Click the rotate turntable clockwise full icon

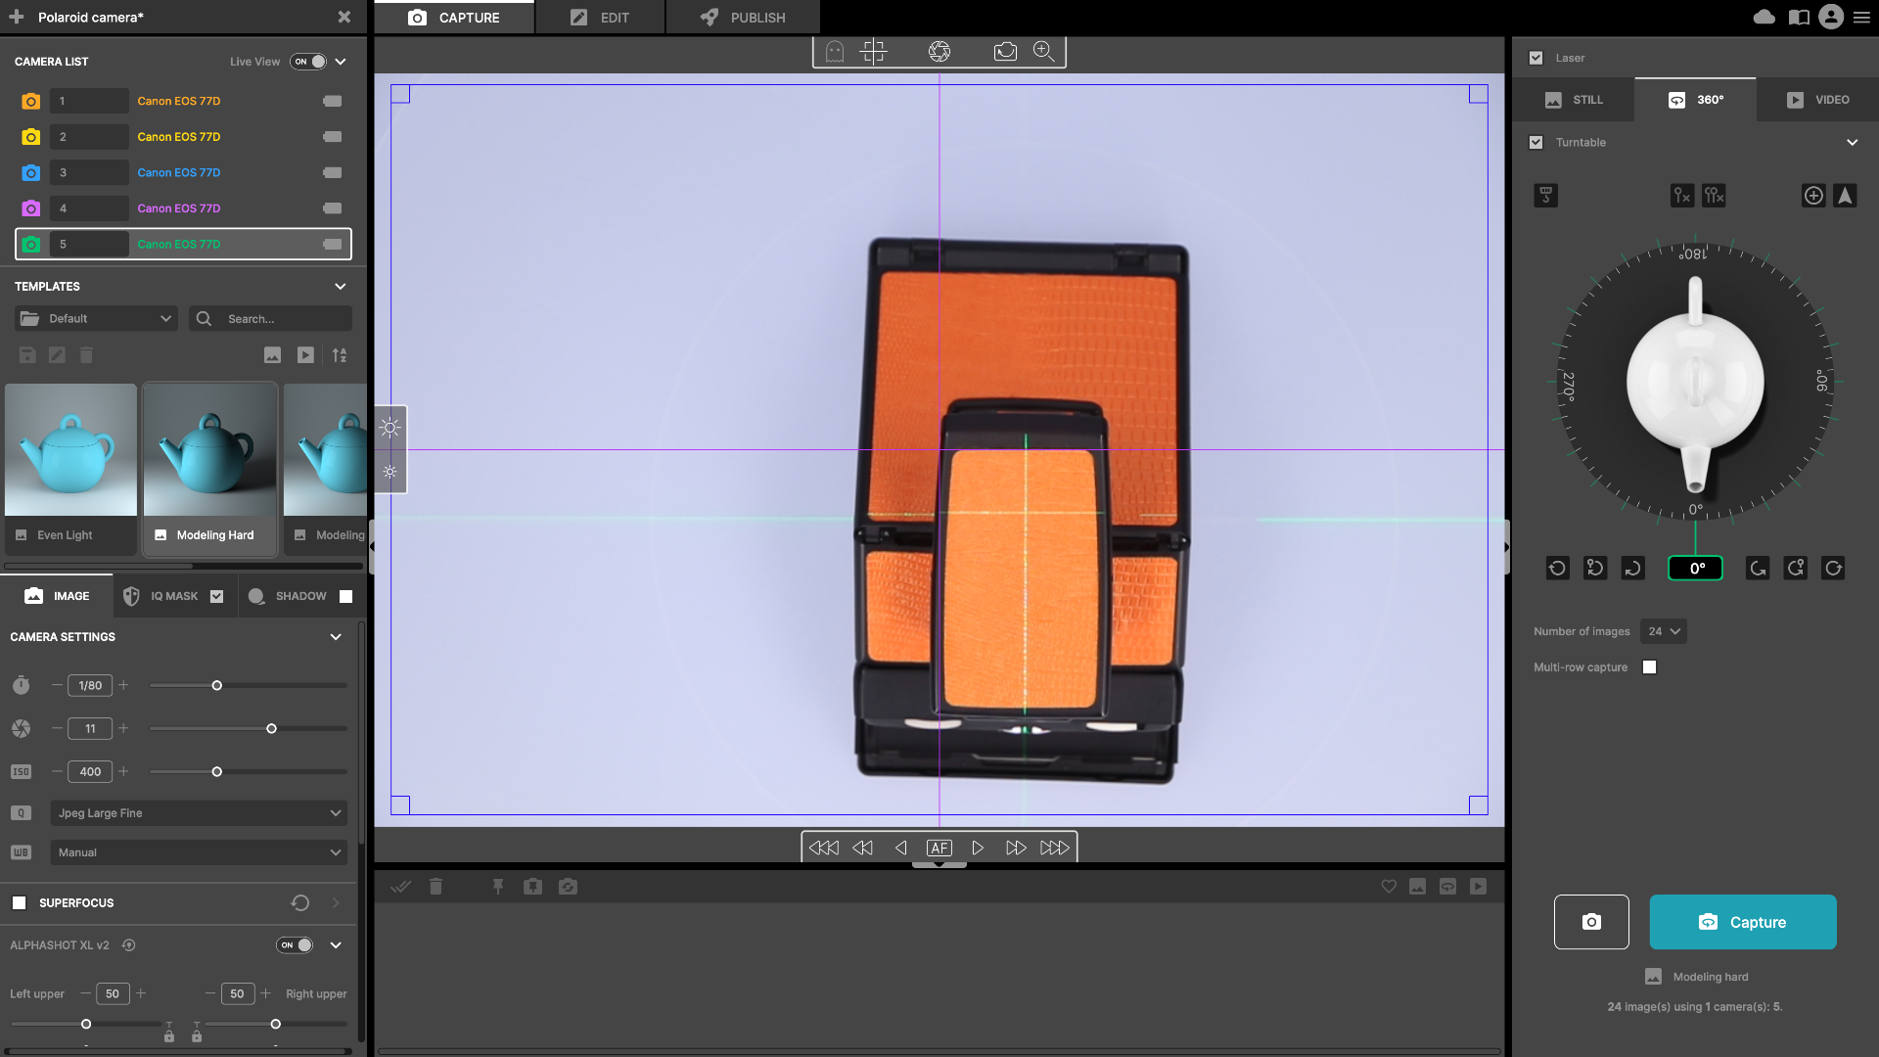click(1833, 568)
